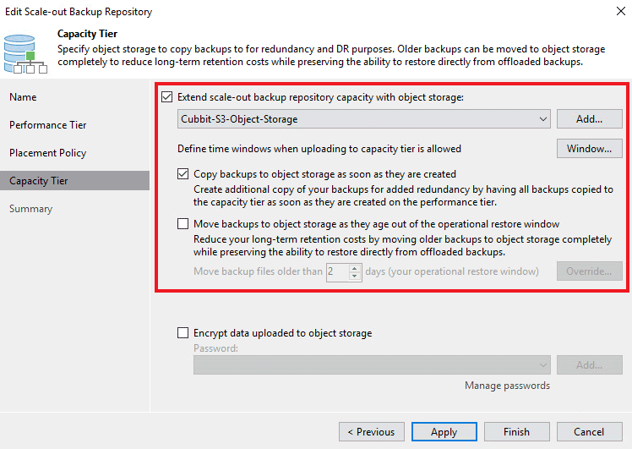Uncheck Copy backups to object storage option
Viewport: 632px width, 449px height.
[x=183, y=174]
